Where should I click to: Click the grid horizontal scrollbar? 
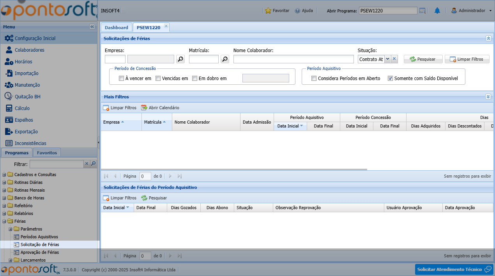(x=234, y=169)
